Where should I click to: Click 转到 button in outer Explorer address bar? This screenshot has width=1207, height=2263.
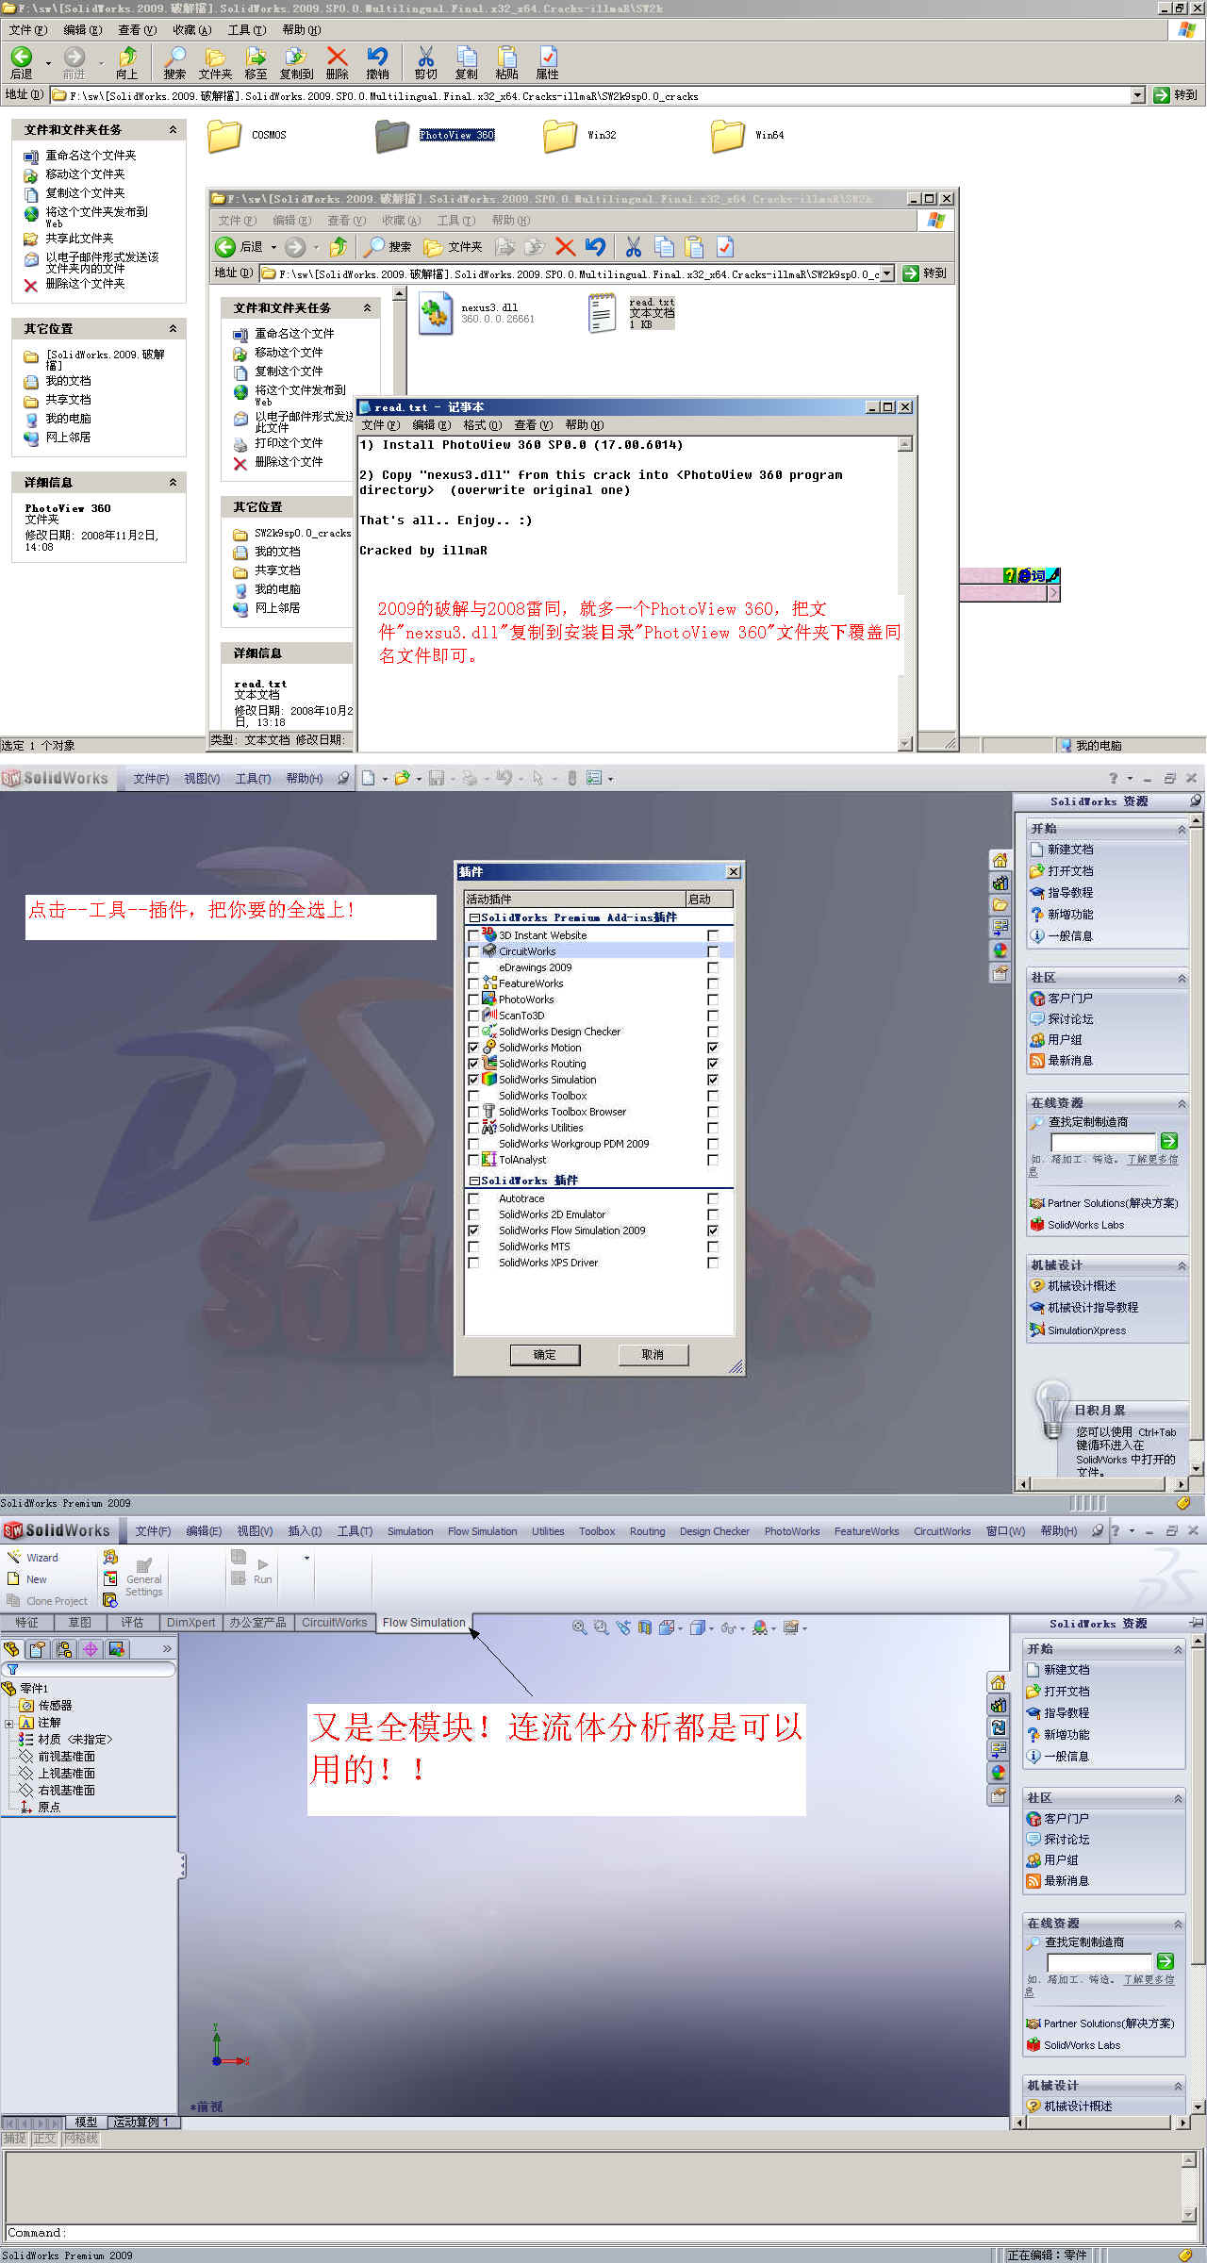coord(1176,95)
